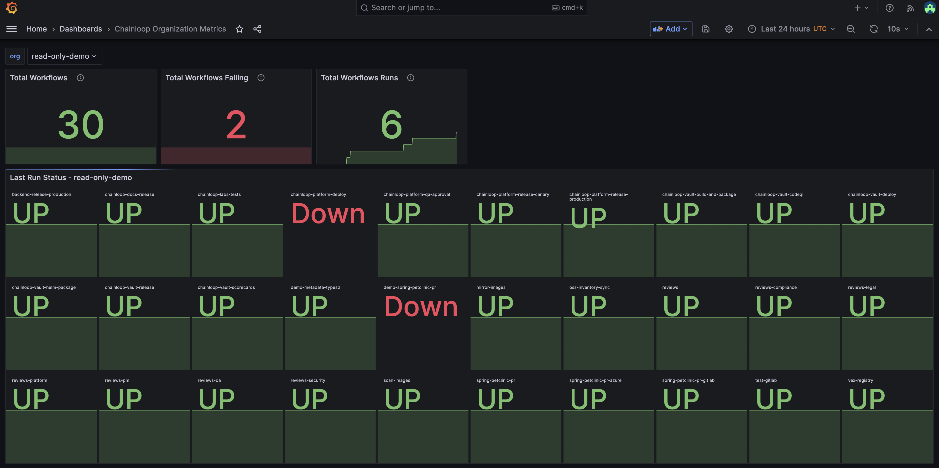Select the chainloop-platform-release-production tile
Viewport: 939px width, 468px height.
609,233
